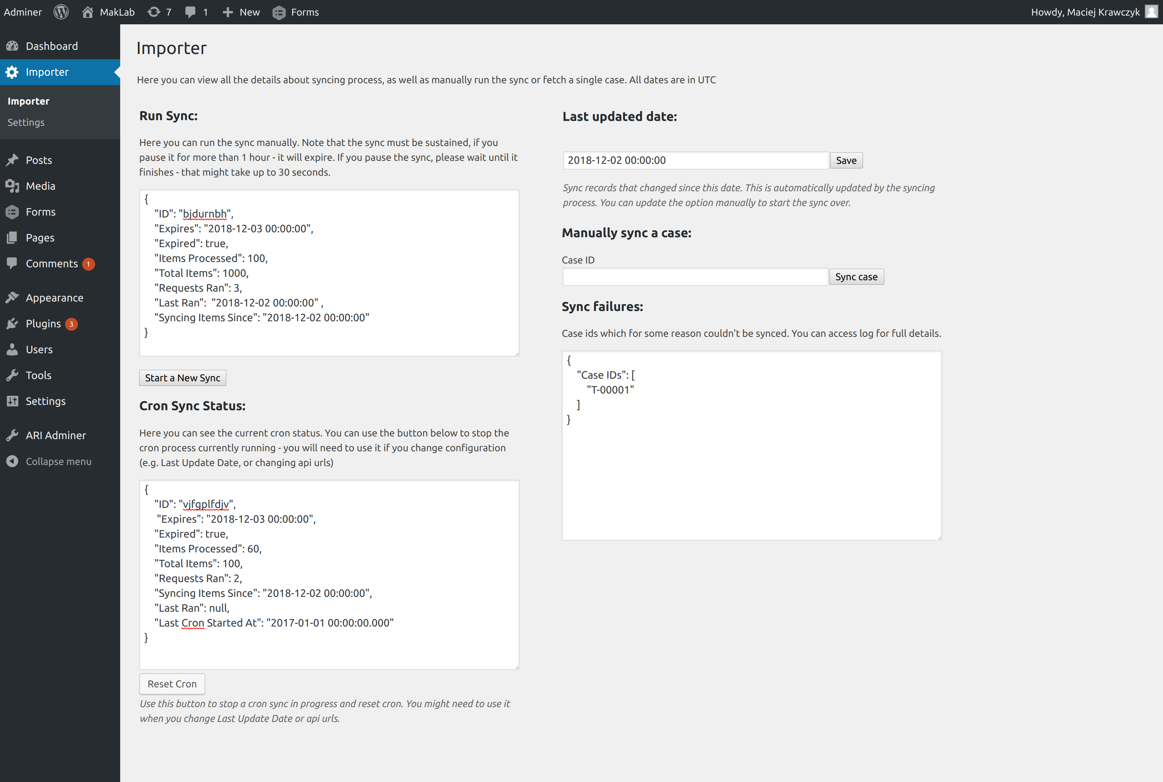Click the Settings sliders icon
Screen dimensions: 1163x782
(13, 401)
